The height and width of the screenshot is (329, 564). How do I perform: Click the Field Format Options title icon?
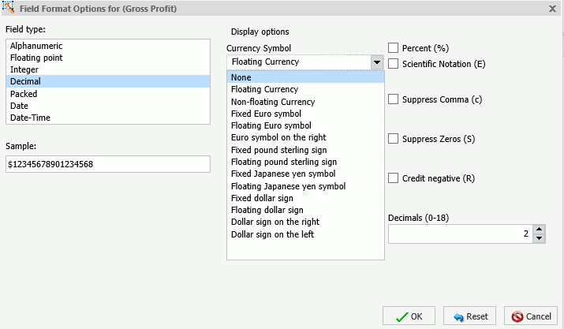[8, 7]
